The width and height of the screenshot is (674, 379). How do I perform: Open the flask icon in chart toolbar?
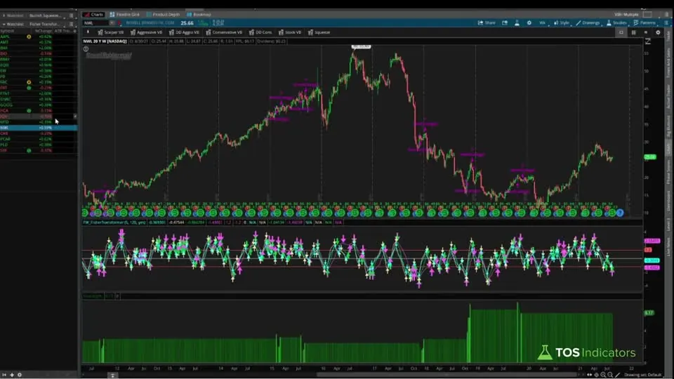click(x=517, y=22)
